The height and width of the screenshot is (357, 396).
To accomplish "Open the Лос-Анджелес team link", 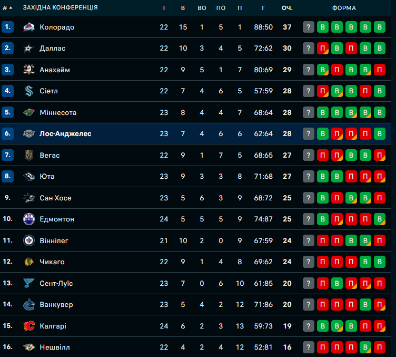I will 65,134.
